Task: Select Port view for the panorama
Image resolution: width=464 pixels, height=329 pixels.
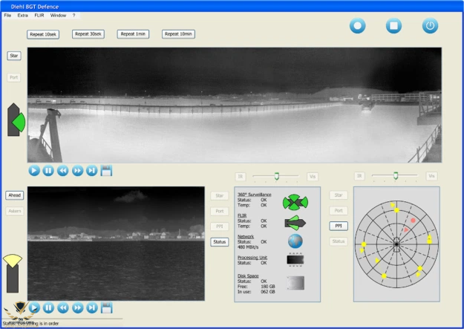Action: [x=14, y=77]
